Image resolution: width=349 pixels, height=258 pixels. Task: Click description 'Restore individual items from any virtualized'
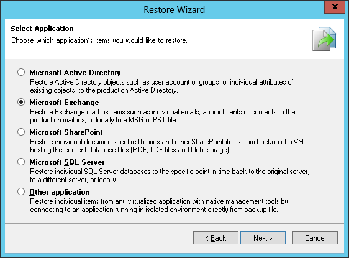[x=159, y=205]
